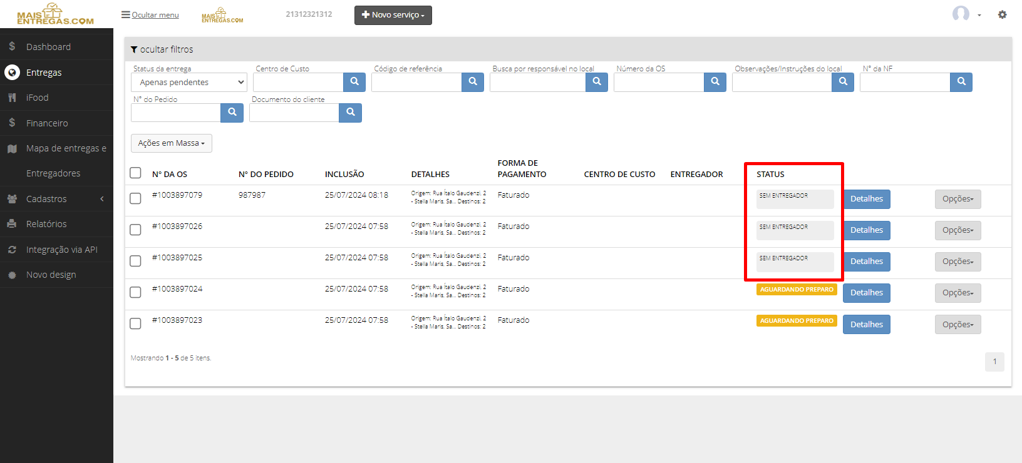This screenshot has width=1022, height=463.
Task: Open the Status da entrega dropdown
Action: click(189, 82)
